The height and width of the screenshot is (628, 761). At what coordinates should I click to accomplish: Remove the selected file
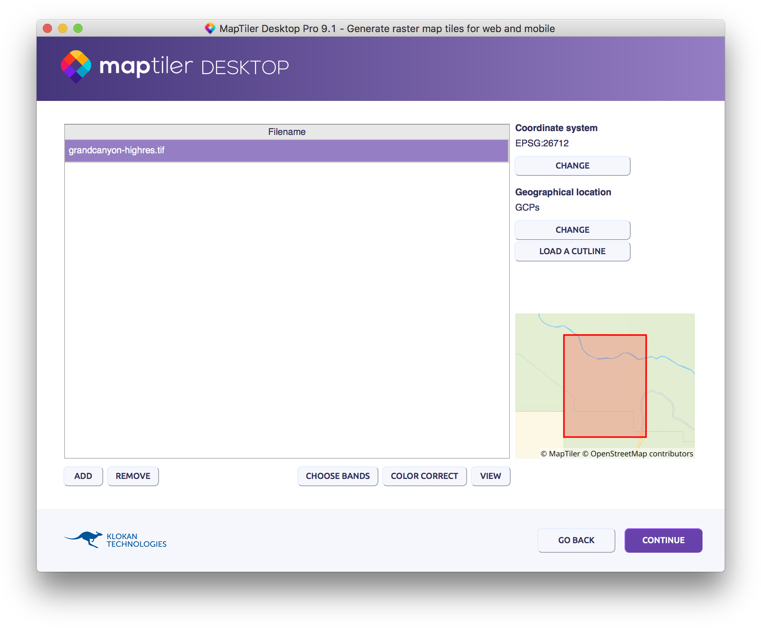pyautogui.click(x=133, y=476)
